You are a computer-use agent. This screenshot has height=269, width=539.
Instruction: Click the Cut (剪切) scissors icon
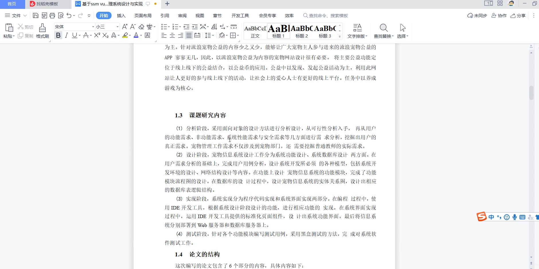point(20,27)
